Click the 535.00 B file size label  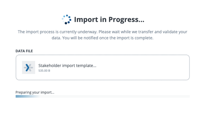(x=44, y=71)
